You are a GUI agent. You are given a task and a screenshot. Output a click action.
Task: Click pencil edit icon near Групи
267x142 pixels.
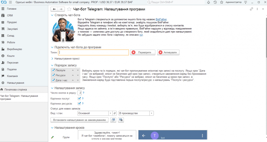coord(52,137)
